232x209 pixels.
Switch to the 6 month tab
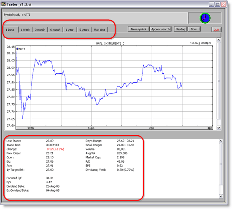(55, 30)
